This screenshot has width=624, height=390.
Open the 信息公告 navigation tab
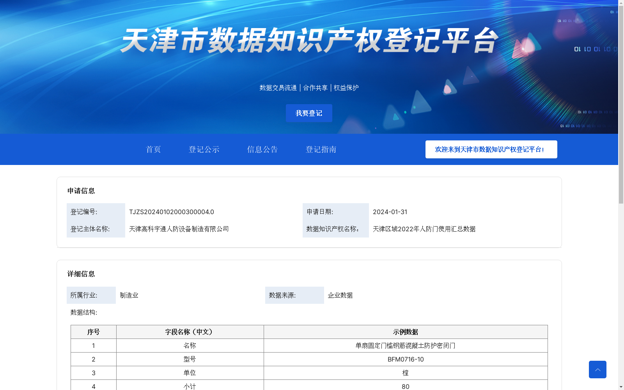point(262,149)
